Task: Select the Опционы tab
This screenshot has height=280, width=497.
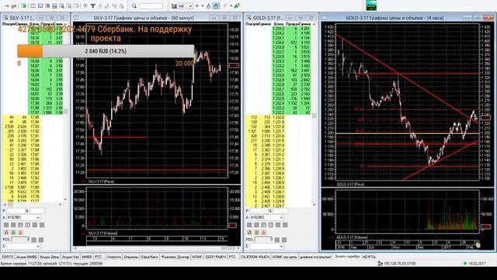Action: (131, 257)
